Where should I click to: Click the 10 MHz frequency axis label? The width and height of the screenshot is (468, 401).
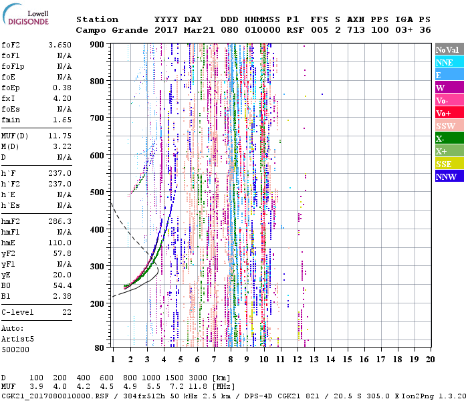click(263, 360)
